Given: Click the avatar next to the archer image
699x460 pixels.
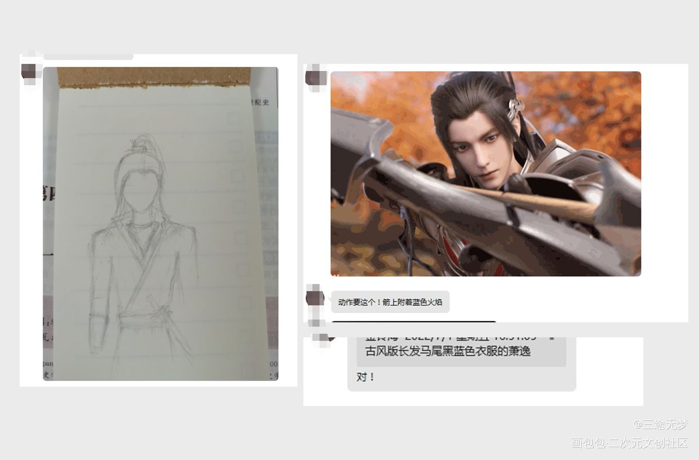Looking at the screenshot, I should click(316, 77).
